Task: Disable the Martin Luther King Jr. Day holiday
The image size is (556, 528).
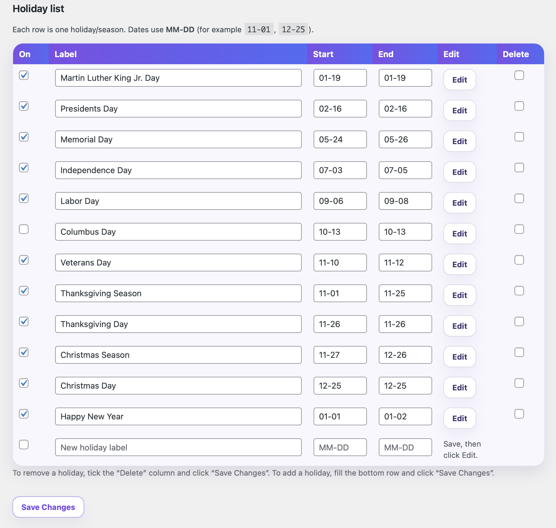Action: tap(24, 75)
